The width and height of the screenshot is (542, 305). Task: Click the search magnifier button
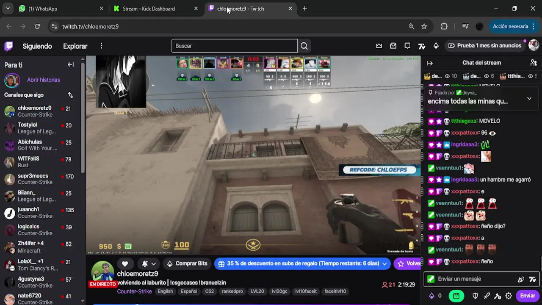point(304,46)
